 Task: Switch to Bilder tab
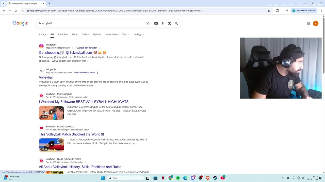[x=75, y=34]
